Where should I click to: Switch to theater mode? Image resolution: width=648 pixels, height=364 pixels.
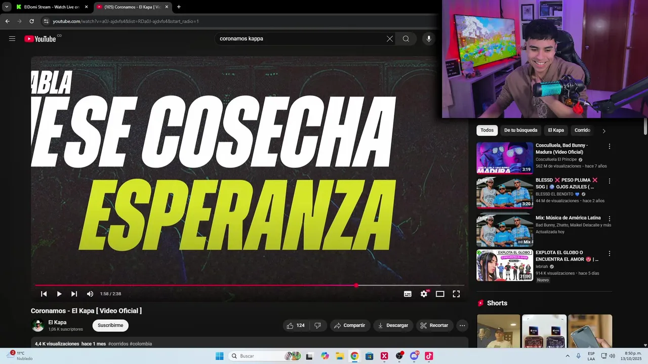point(440,294)
